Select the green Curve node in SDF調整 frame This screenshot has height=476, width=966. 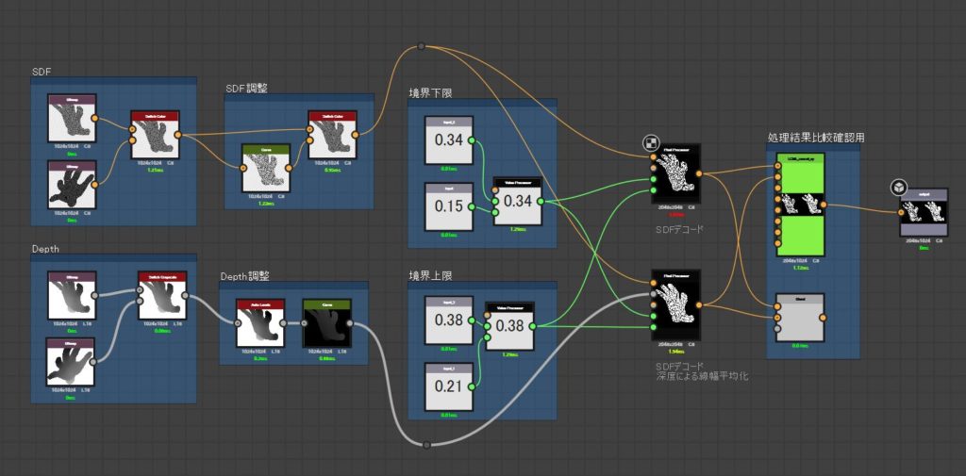click(265, 171)
